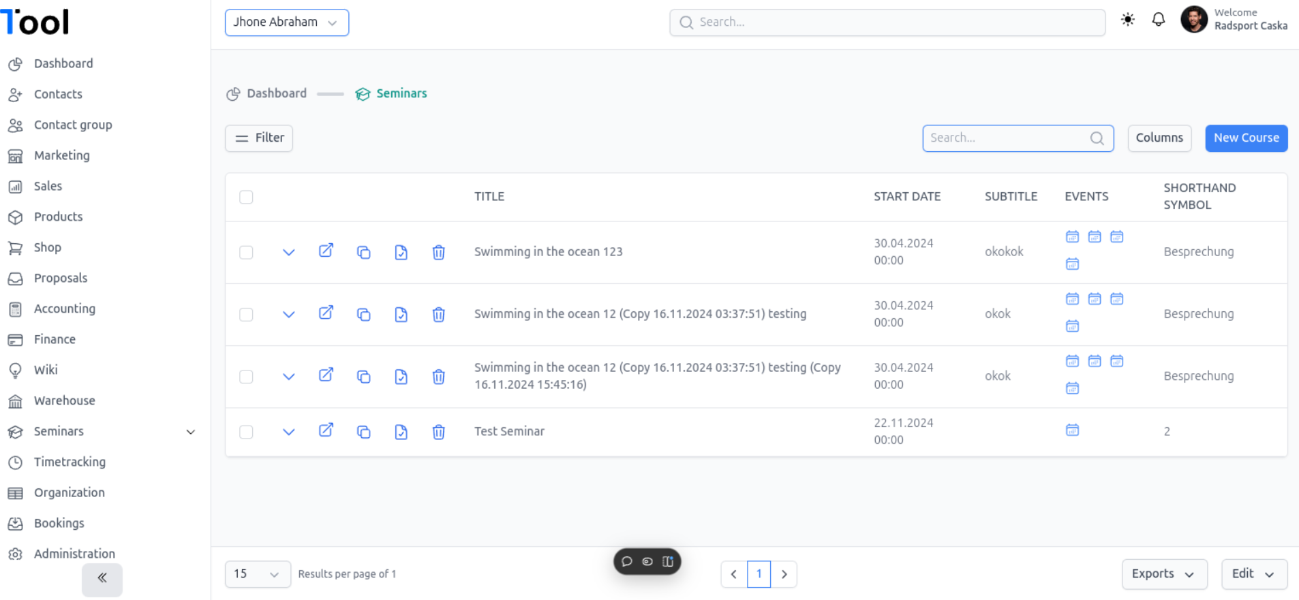Edit the Test Seminar entry

click(x=326, y=430)
